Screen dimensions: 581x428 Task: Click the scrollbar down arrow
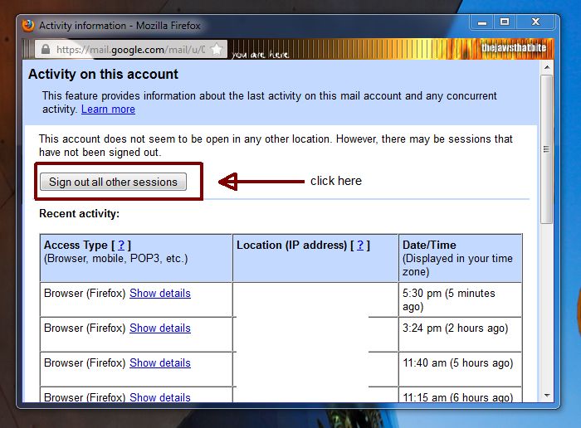click(547, 396)
